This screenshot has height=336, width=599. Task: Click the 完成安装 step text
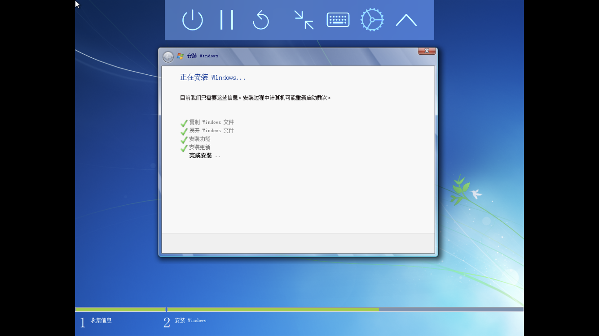point(200,156)
